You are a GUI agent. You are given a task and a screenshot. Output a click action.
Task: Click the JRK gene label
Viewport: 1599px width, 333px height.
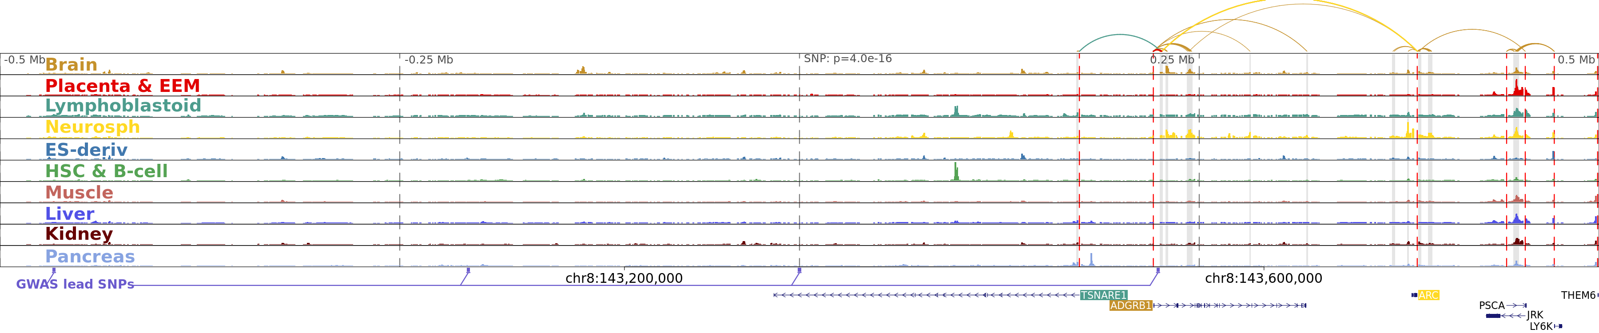point(1535,315)
